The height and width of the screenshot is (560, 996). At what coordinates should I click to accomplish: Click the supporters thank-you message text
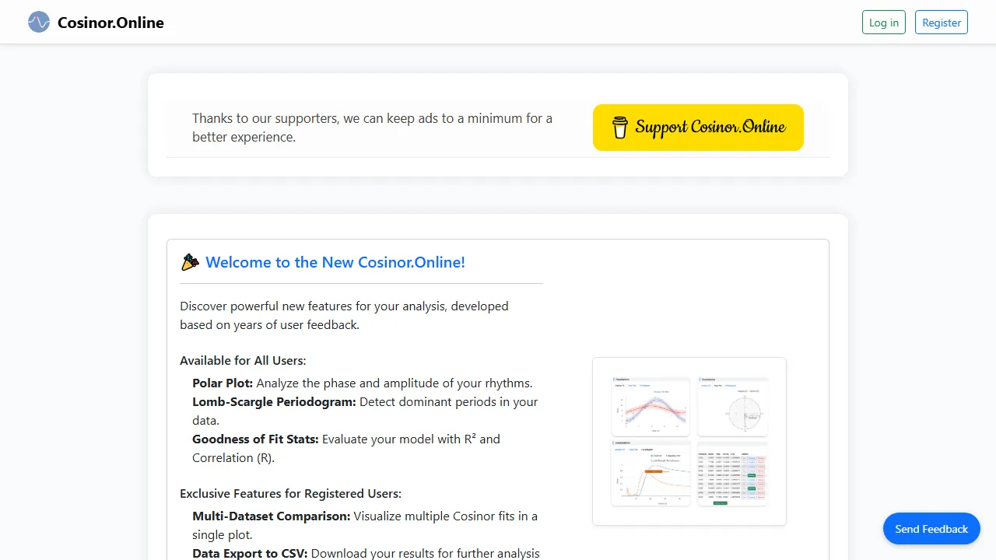pyautogui.click(x=372, y=128)
